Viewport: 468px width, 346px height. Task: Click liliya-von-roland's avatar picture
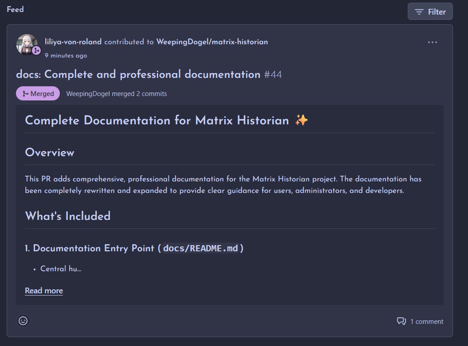[x=26, y=43]
